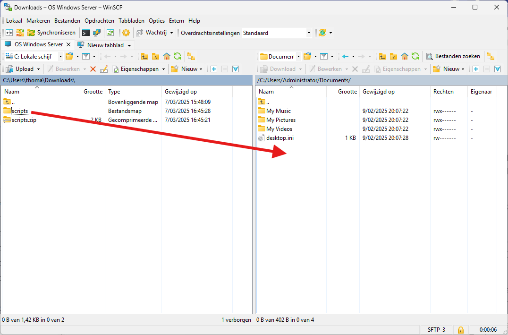Open the preferences gear icon
Viewport: 508px width, 335px height.
tap(126, 33)
